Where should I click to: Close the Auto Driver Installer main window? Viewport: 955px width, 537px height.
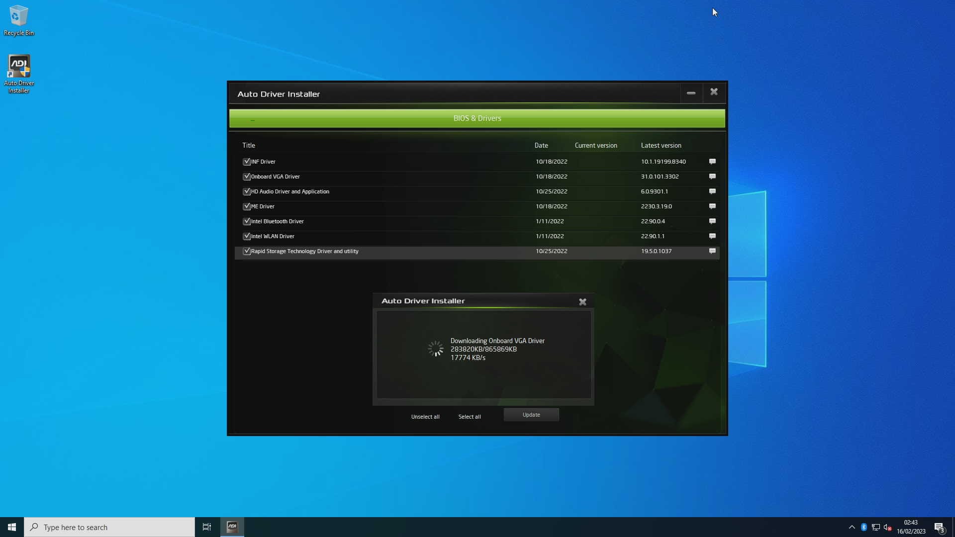pos(714,92)
